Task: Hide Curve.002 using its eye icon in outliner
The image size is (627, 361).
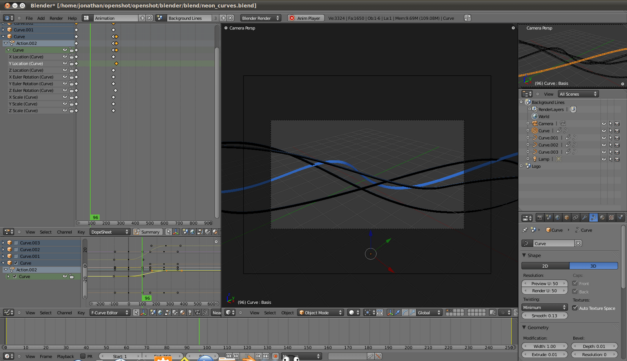Action: pyautogui.click(x=603, y=145)
